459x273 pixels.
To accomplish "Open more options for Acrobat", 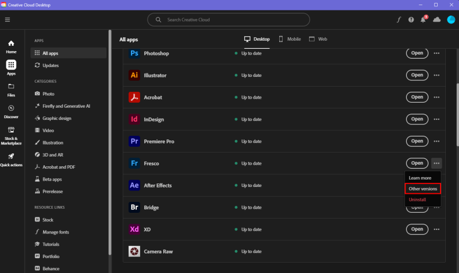I will 437,97.
